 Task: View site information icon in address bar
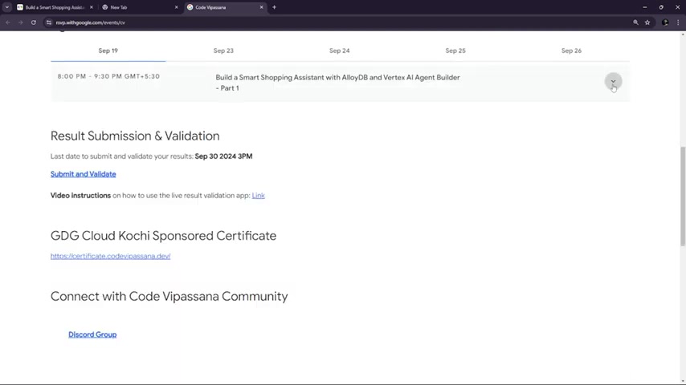[49, 22]
